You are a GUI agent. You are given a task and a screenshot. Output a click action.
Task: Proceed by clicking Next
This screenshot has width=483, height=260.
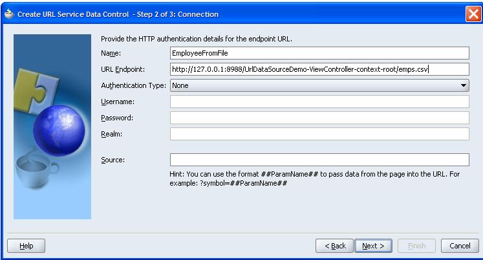pyautogui.click(x=374, y=246)
